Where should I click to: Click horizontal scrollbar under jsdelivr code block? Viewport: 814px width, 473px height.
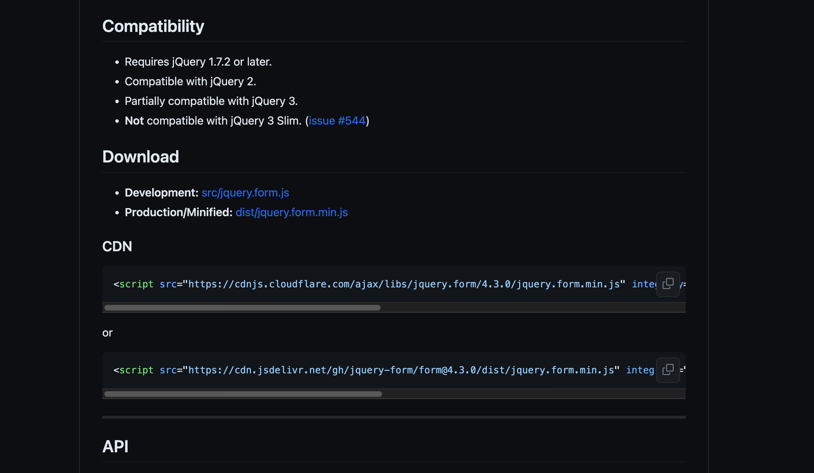click(243, 394)
